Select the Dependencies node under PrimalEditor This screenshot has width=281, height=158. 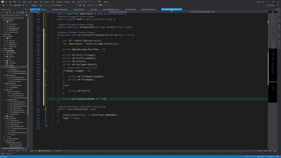click(13, 53)
